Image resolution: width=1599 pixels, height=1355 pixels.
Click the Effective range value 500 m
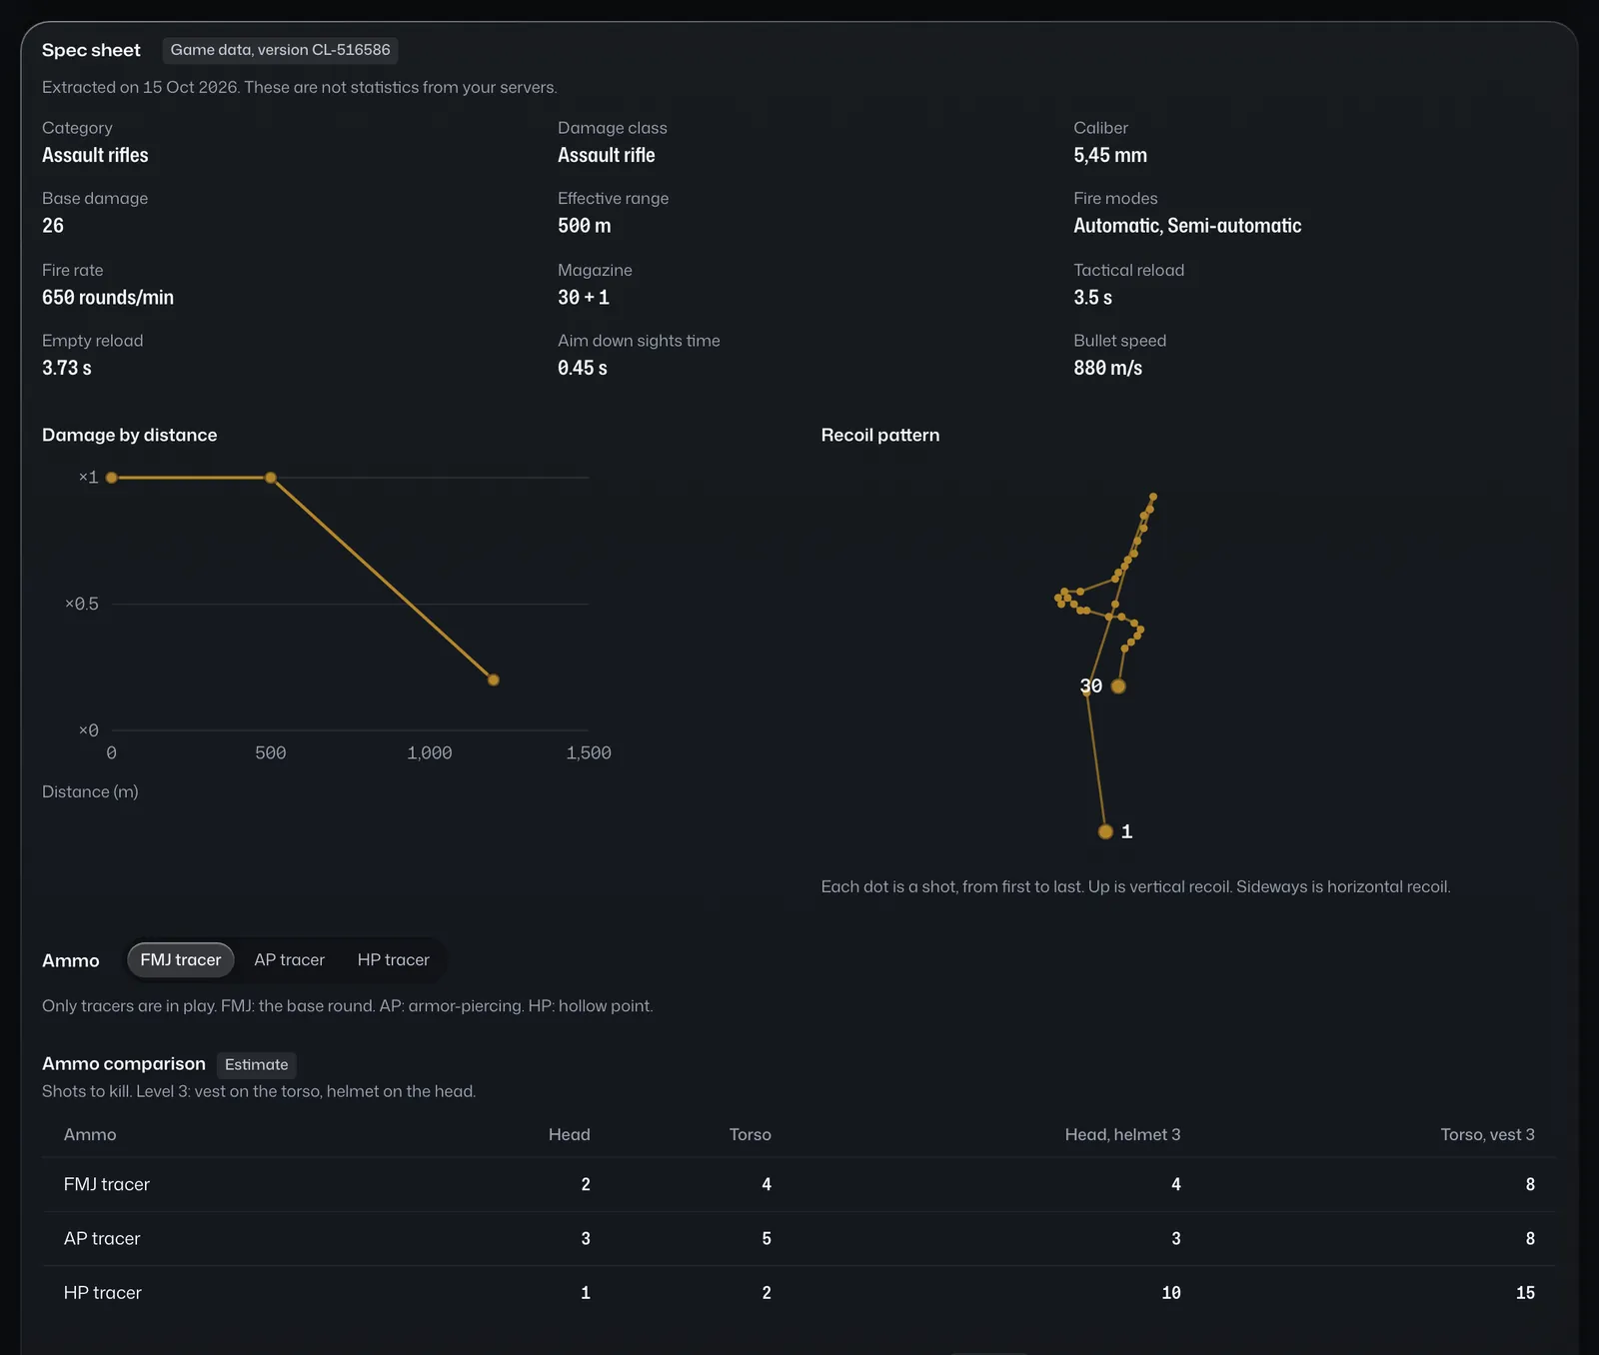[585, 226]
